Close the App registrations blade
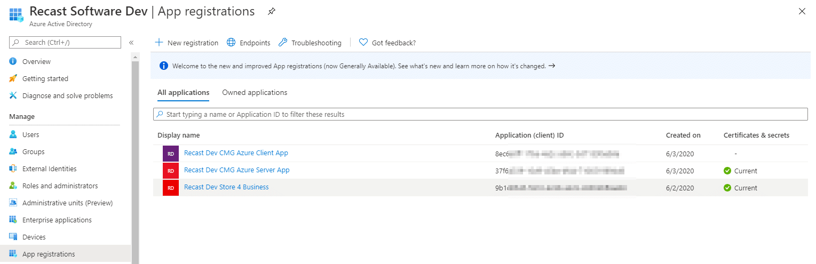Image resolution: width=816 pixels, height=264 pixels. point(802,11)
